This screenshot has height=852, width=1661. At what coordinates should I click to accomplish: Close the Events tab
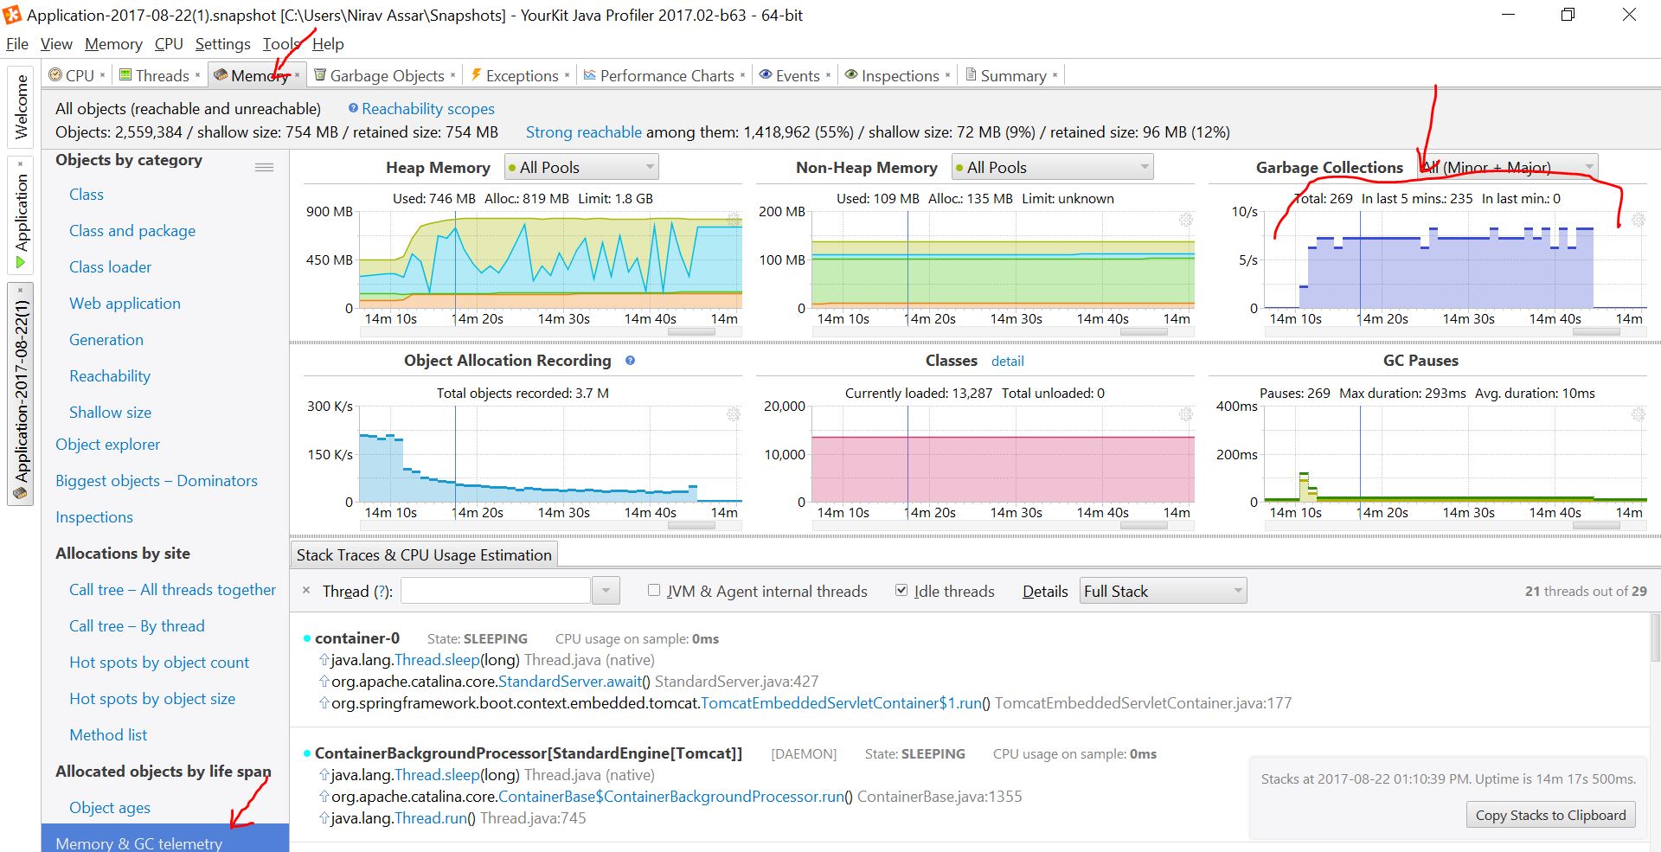pos(828,75)
